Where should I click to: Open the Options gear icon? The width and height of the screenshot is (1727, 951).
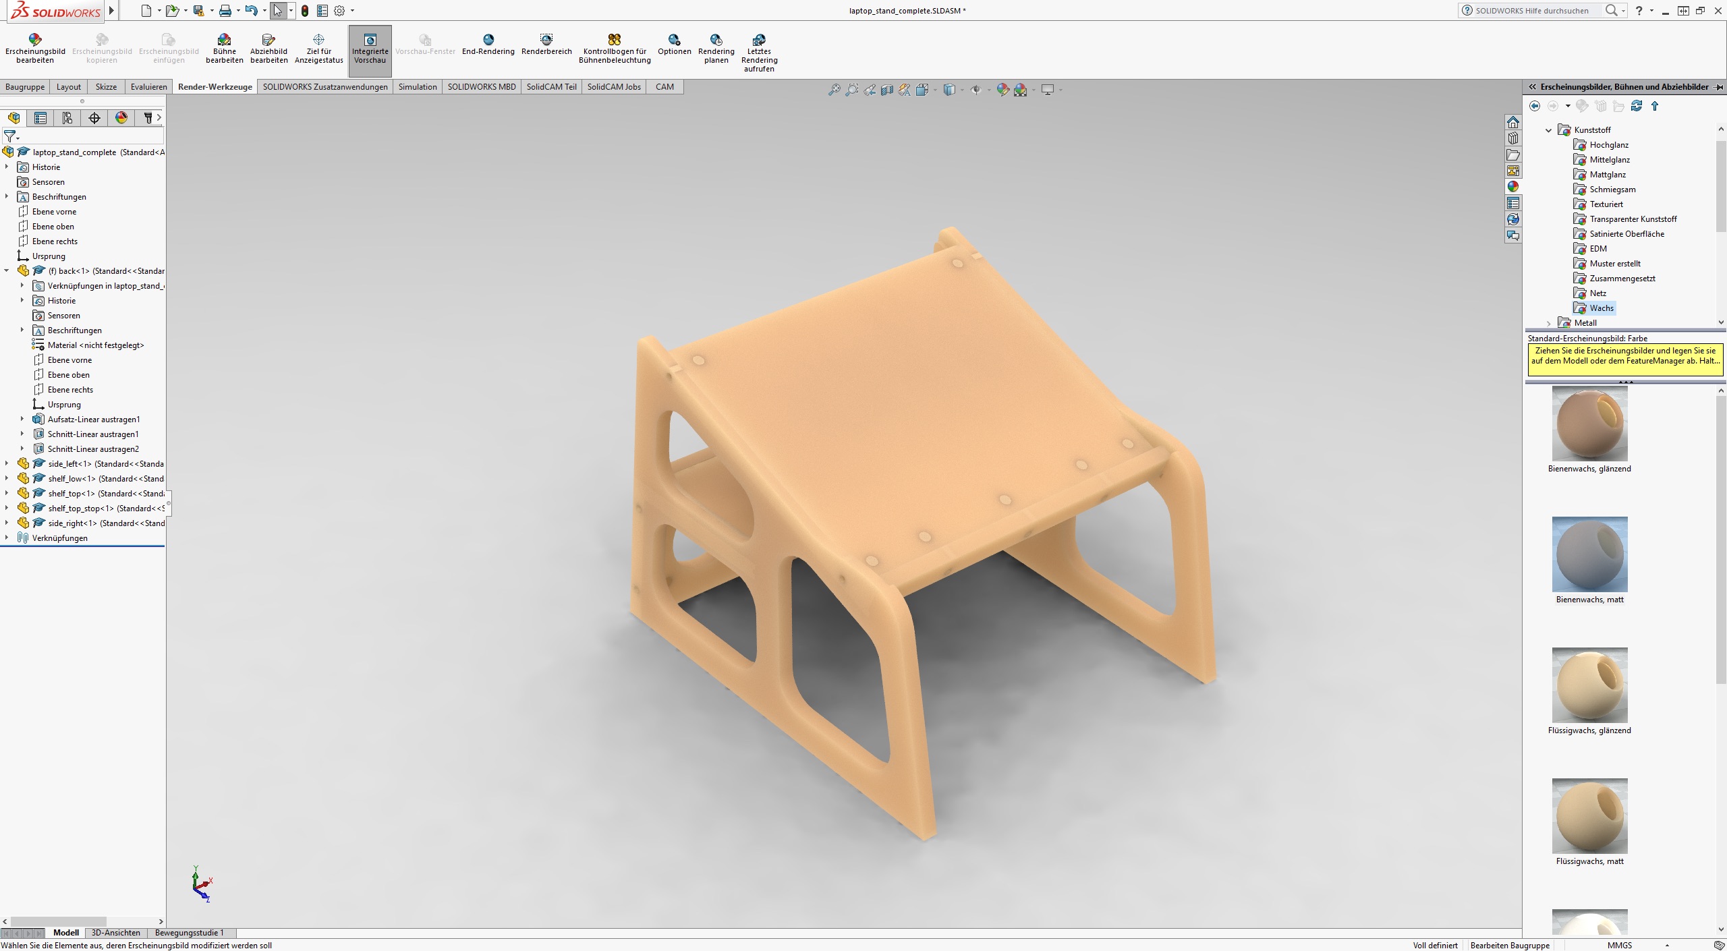(x=339, y=11)
